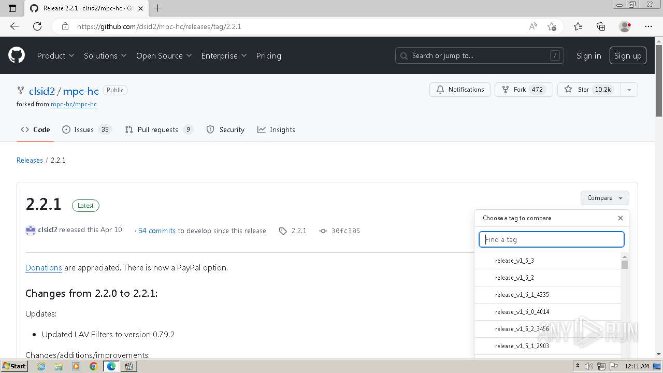Open the Read aloud icon in the address bar
The width and height of the screenshot is (663, 373).
(533, 26)
